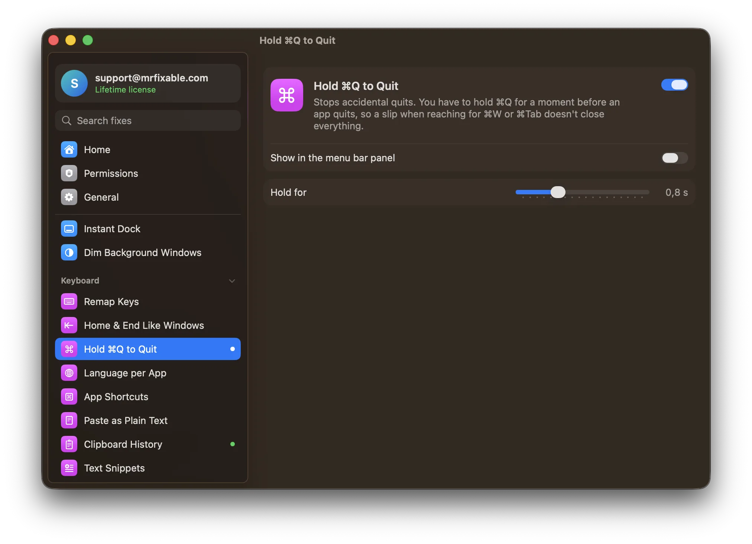Click the account avatar with letter S
The height and width of the screenshot is (544, 752).
point(74,83)
